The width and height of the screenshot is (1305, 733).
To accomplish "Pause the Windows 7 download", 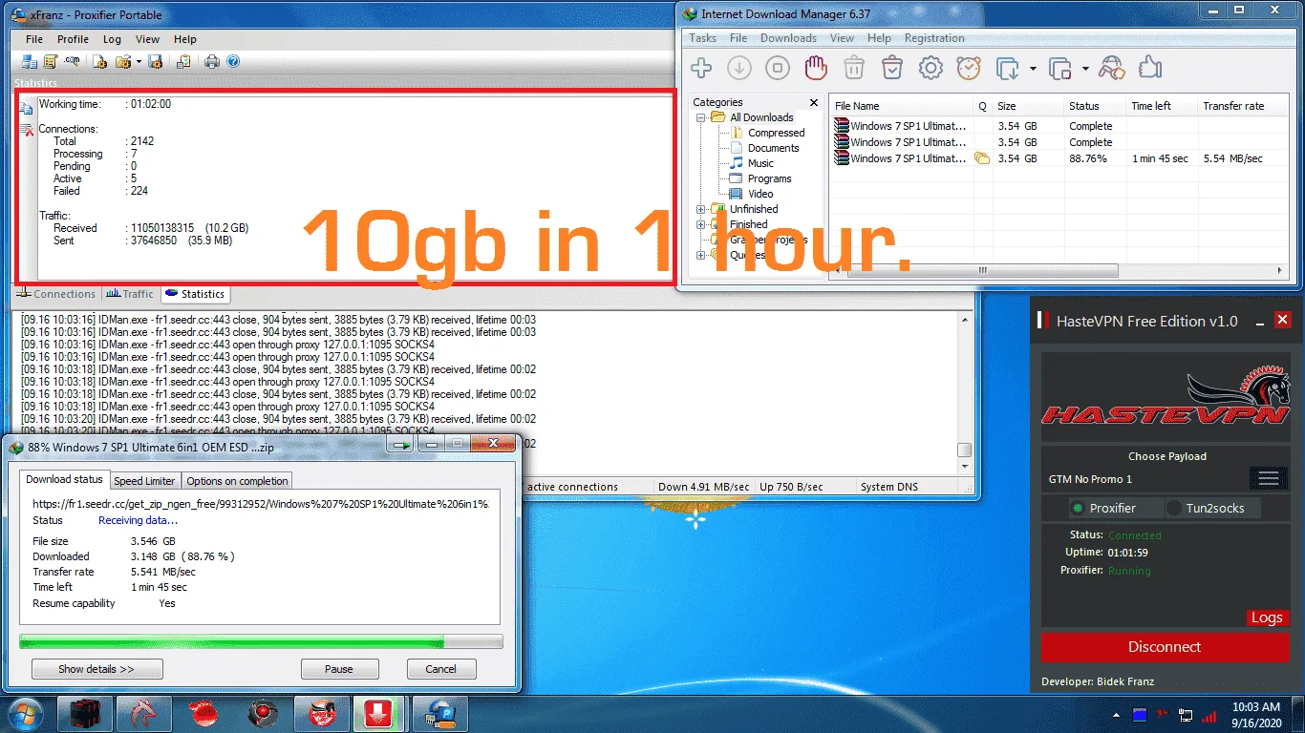I will tap(339, 669).
